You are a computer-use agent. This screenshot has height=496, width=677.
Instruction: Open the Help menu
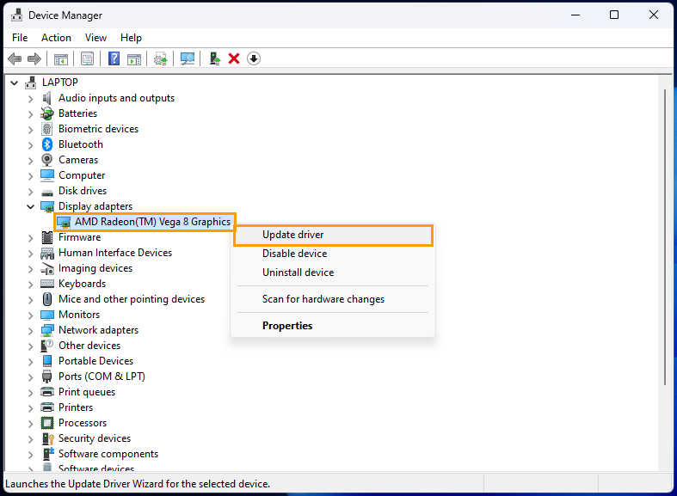pyautogui.click(x=131, y=38)
